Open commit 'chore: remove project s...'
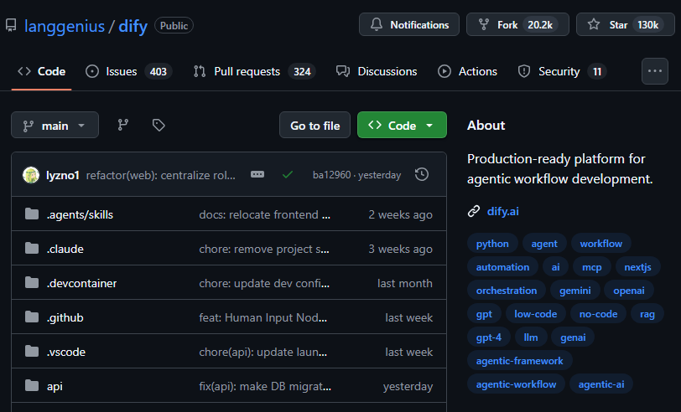This screenshot has width=681, height=412. pyautogui.click(x=264, y=249)
